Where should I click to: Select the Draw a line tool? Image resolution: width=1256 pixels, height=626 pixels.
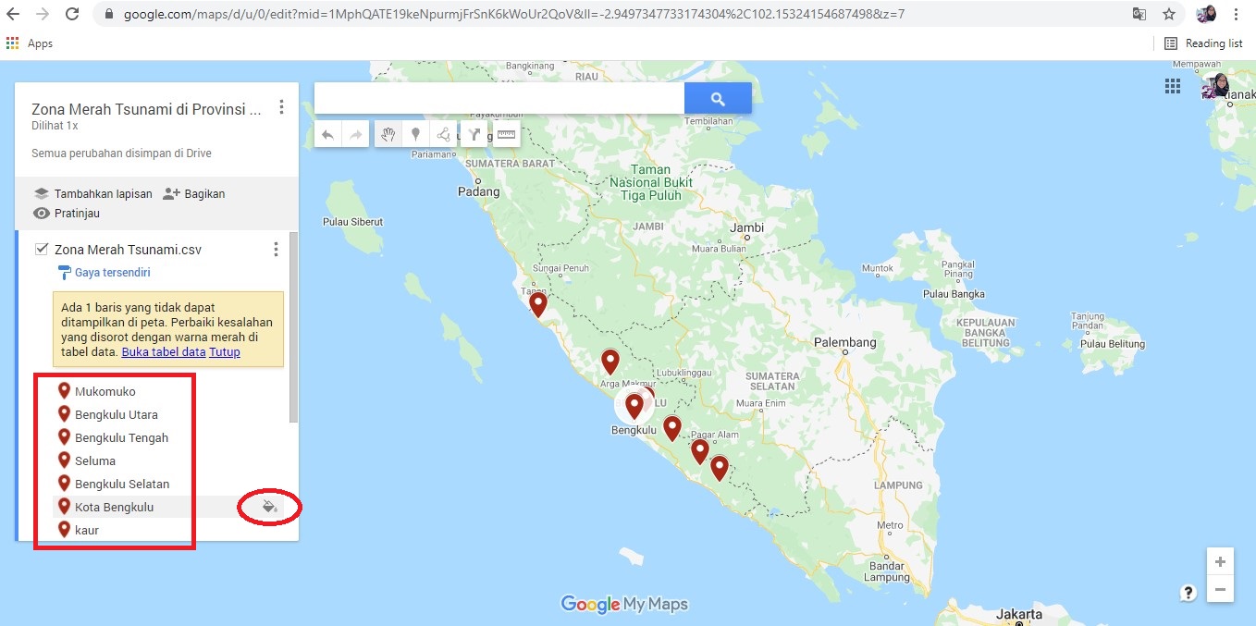click(444, 135)
